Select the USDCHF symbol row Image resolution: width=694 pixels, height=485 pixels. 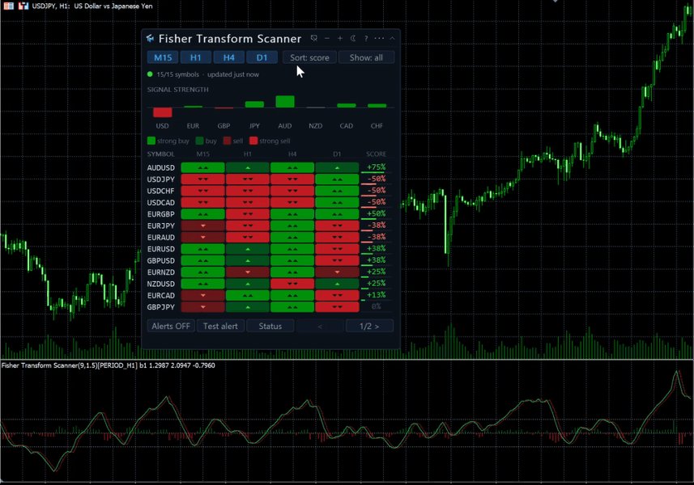click(268, 191)
